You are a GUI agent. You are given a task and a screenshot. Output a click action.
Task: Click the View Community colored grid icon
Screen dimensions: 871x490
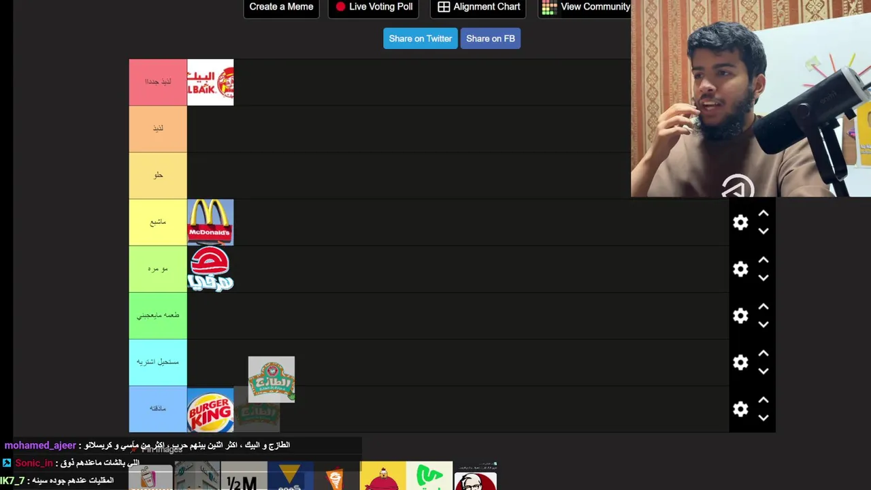(x=549, y=7)
